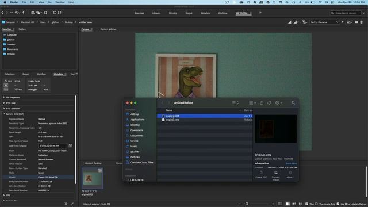Lock the thumbnail grid view
The width and height of the screenshot is (368, 207).
[x=280, y=204]
